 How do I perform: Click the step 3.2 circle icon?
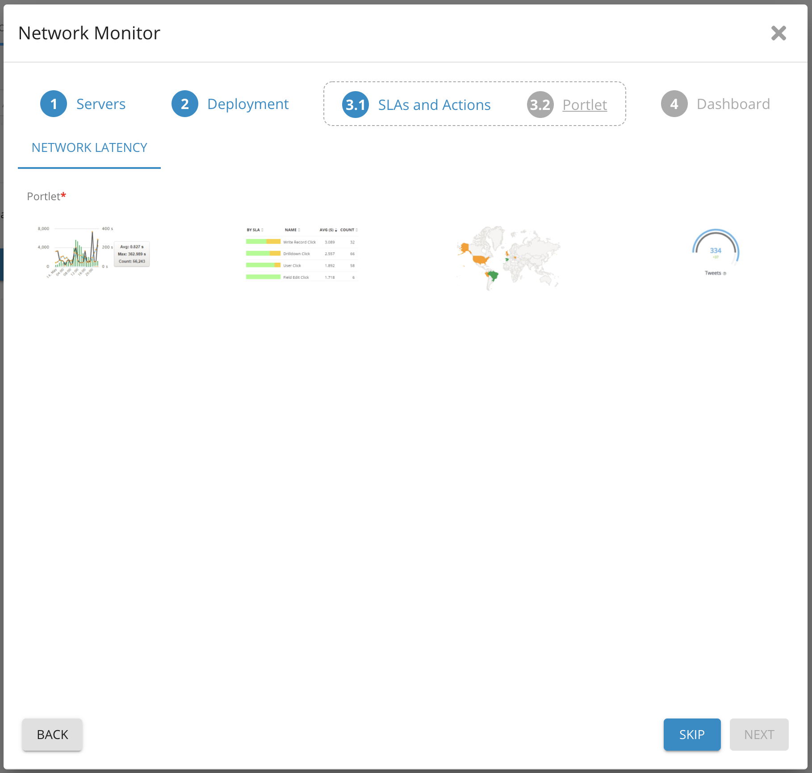pyautogui.click(x=540, y=105)
